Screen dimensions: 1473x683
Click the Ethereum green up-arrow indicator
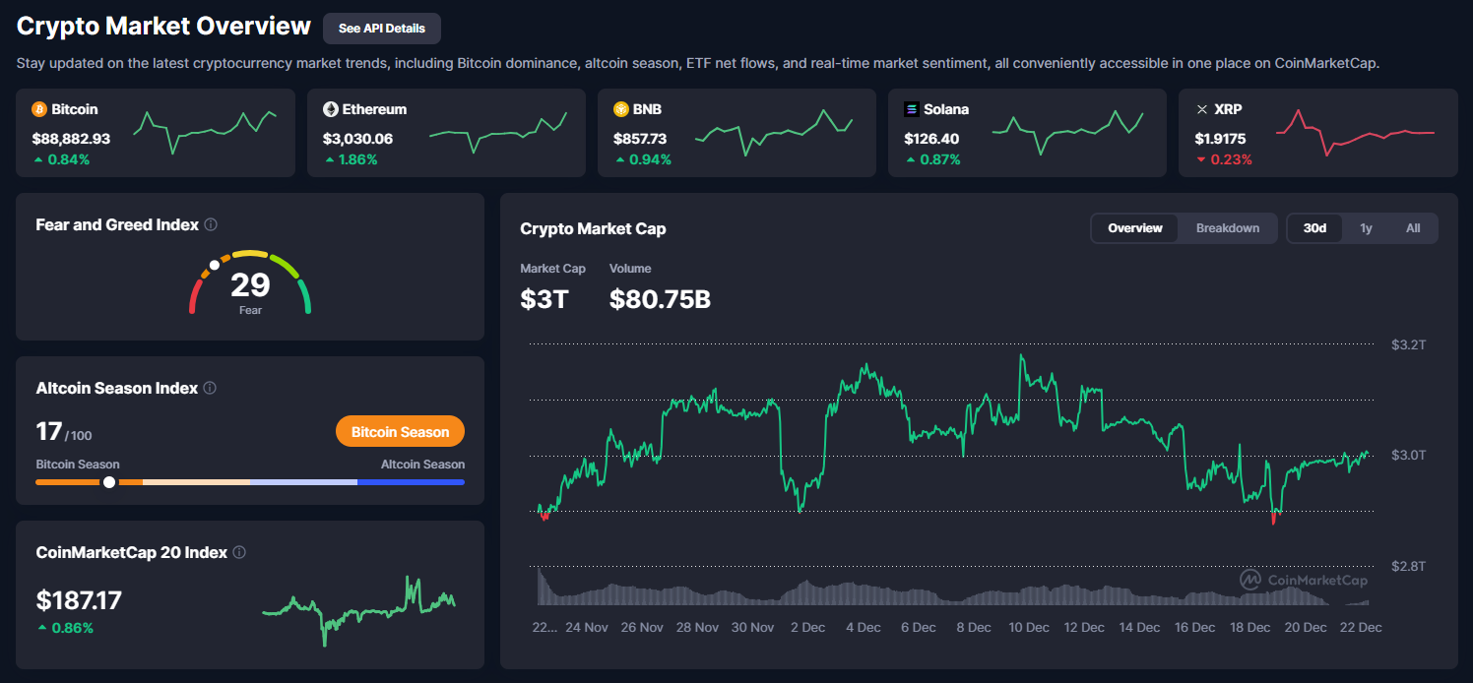(329, 159)
